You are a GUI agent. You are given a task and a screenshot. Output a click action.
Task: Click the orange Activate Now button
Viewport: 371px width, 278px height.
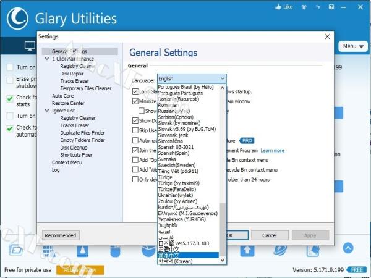(x=80, y=270)
